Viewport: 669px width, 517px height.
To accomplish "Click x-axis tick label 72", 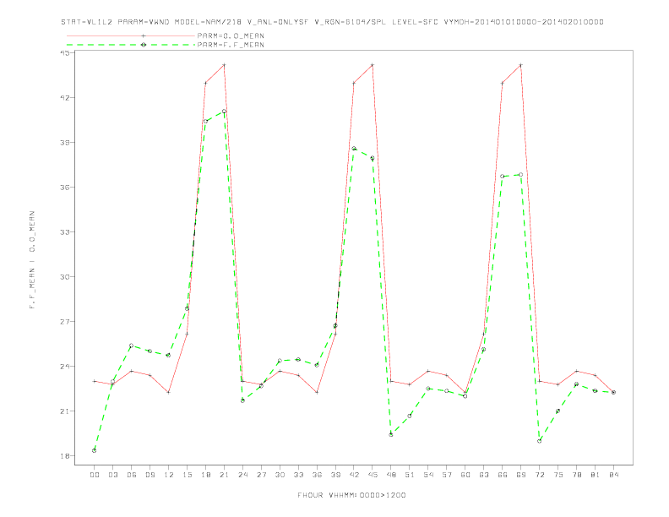I will [540, 475].
